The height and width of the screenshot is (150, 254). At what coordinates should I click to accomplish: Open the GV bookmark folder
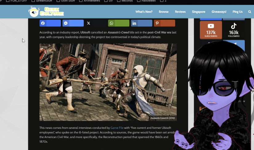click(109, 1)
